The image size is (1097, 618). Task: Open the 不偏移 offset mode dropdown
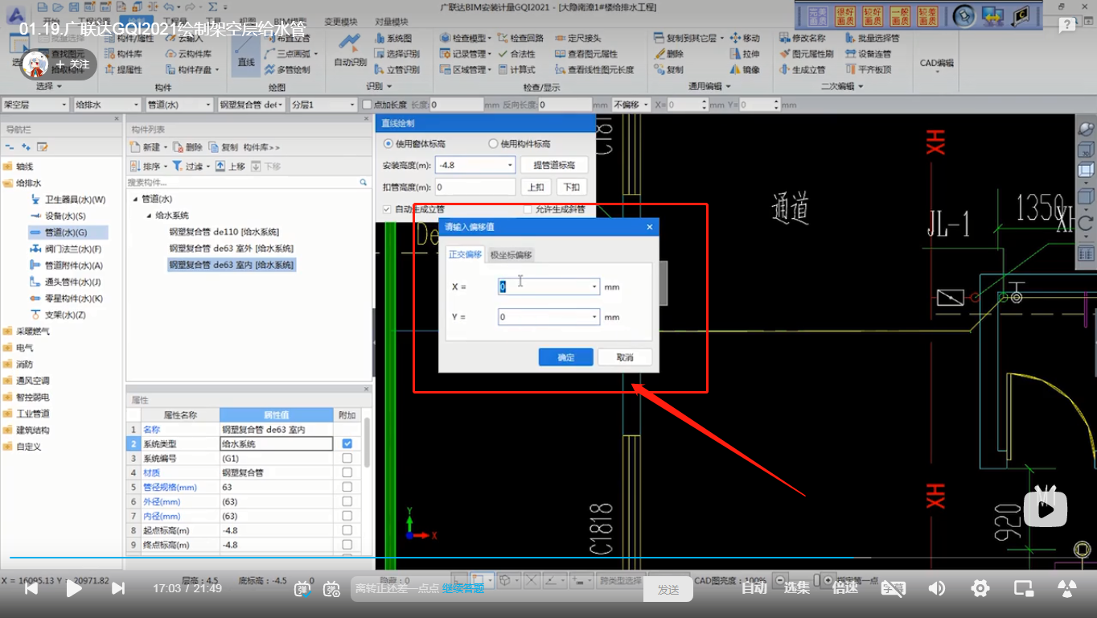pos(631,105)
